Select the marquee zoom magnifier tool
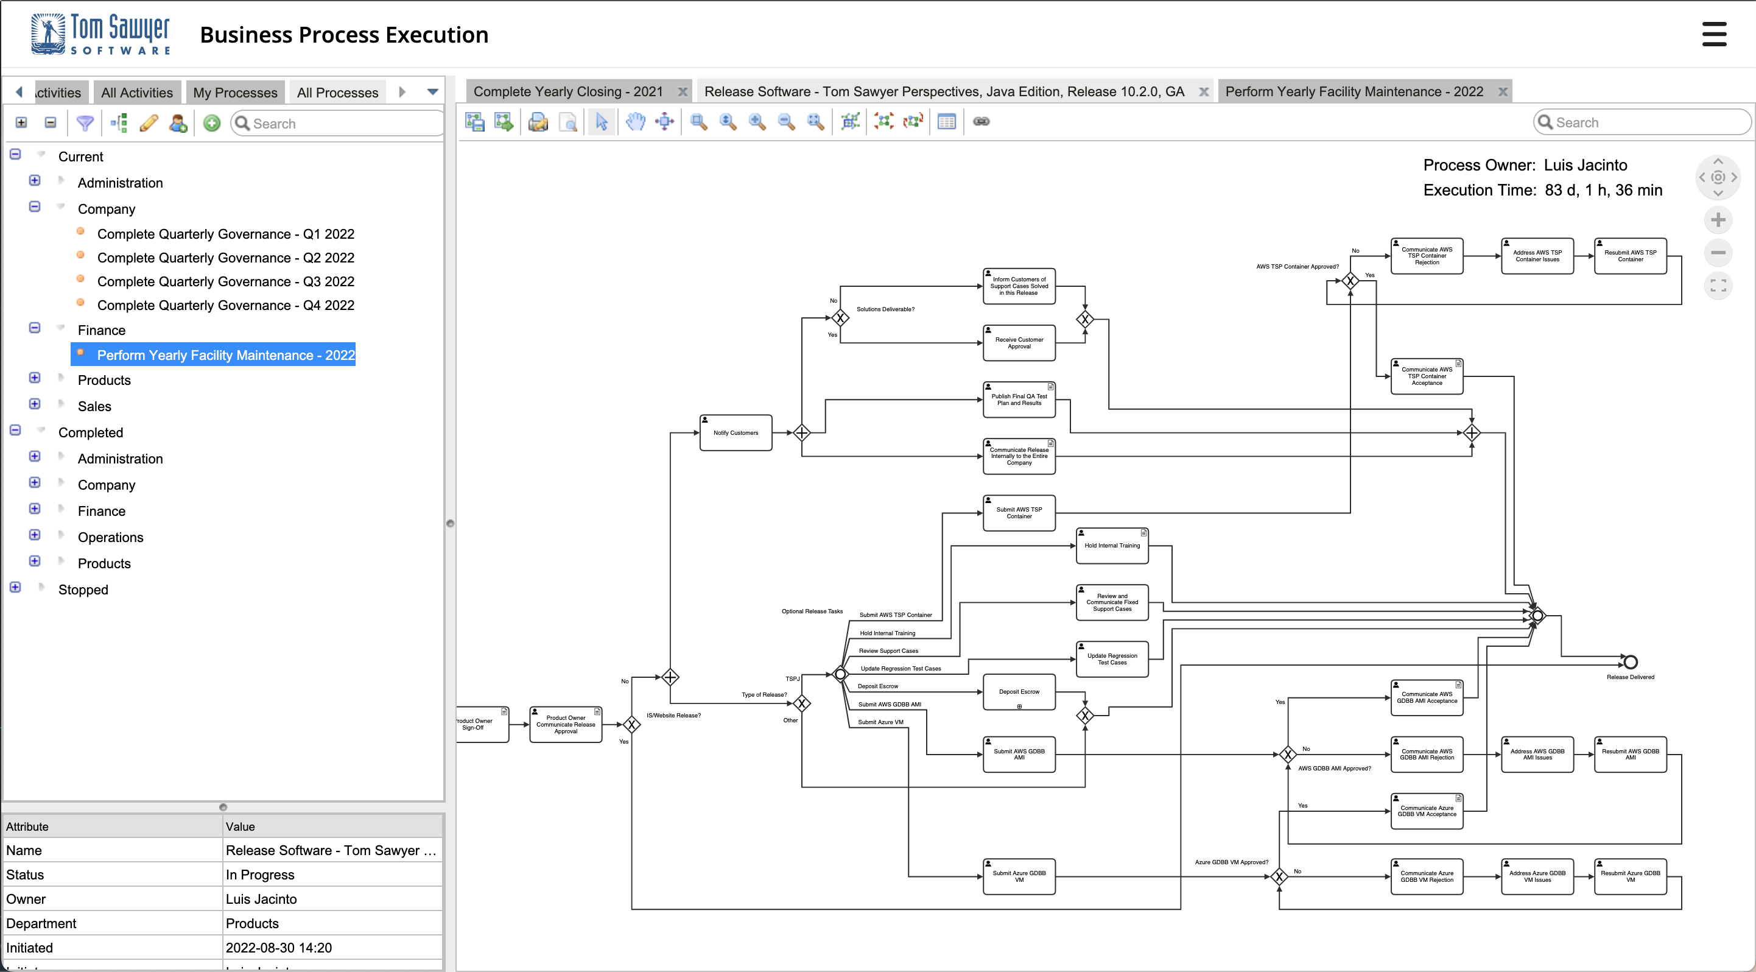1756x972 pixels. click(699, 121)
